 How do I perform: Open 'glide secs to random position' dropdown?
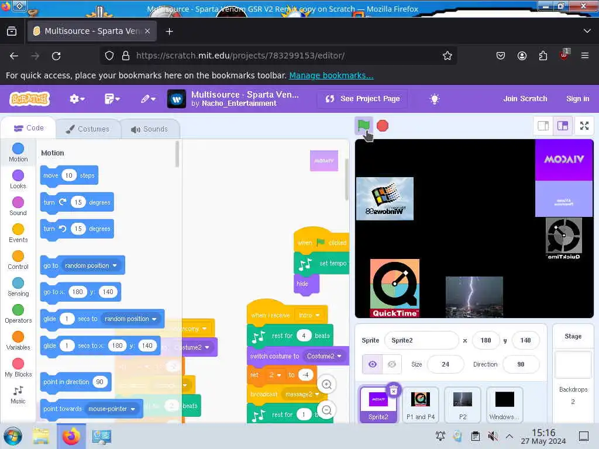click(x=154, y=319)
